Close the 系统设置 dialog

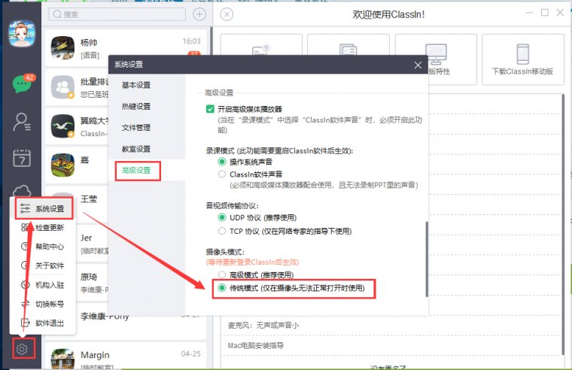[418, 65]
